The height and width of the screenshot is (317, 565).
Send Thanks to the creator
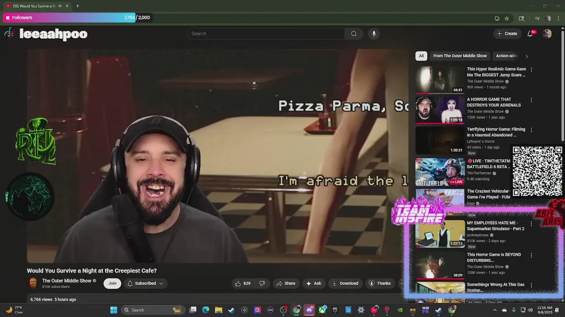pyautogui.click(x=380, y=283)
